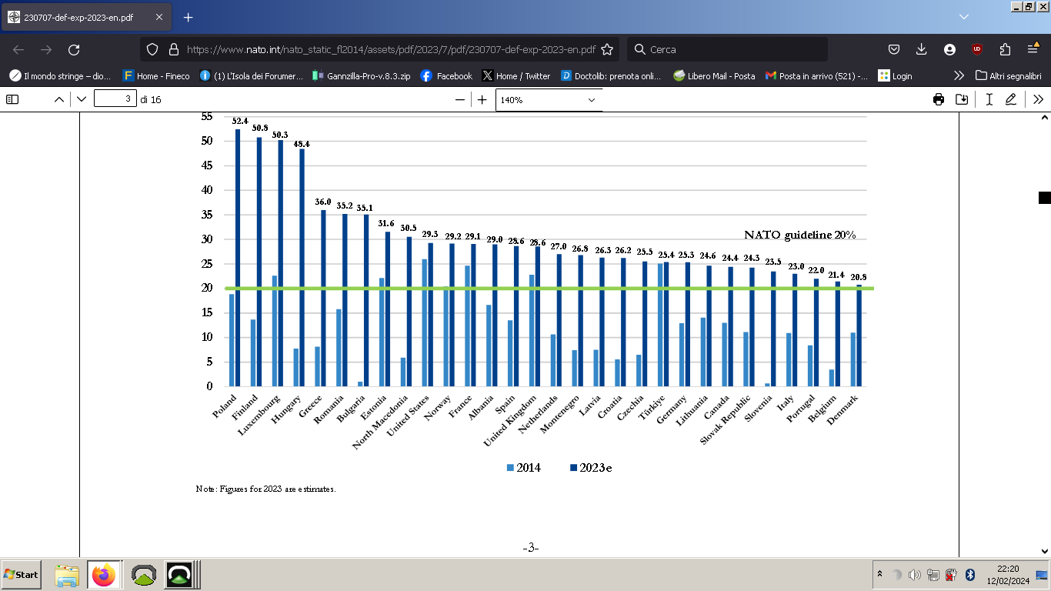Click scrollbar up arrow in PDF viewer

tap(1044, 118)
